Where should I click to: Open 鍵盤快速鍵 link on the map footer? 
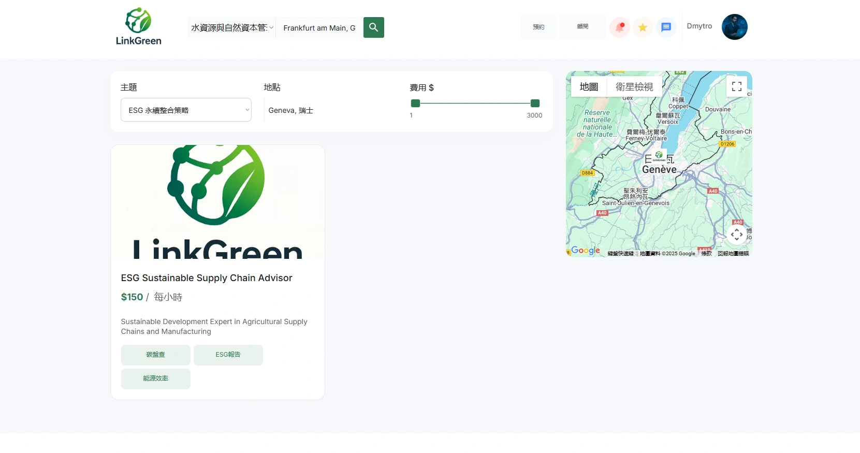pos(620,254)
